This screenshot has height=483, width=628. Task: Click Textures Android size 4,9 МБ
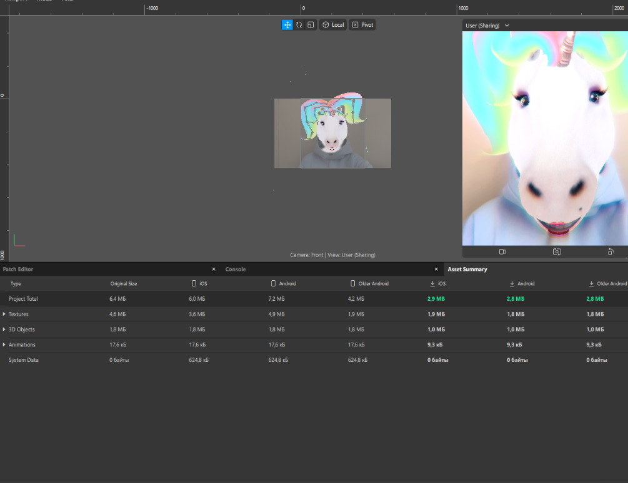point(276,315)
